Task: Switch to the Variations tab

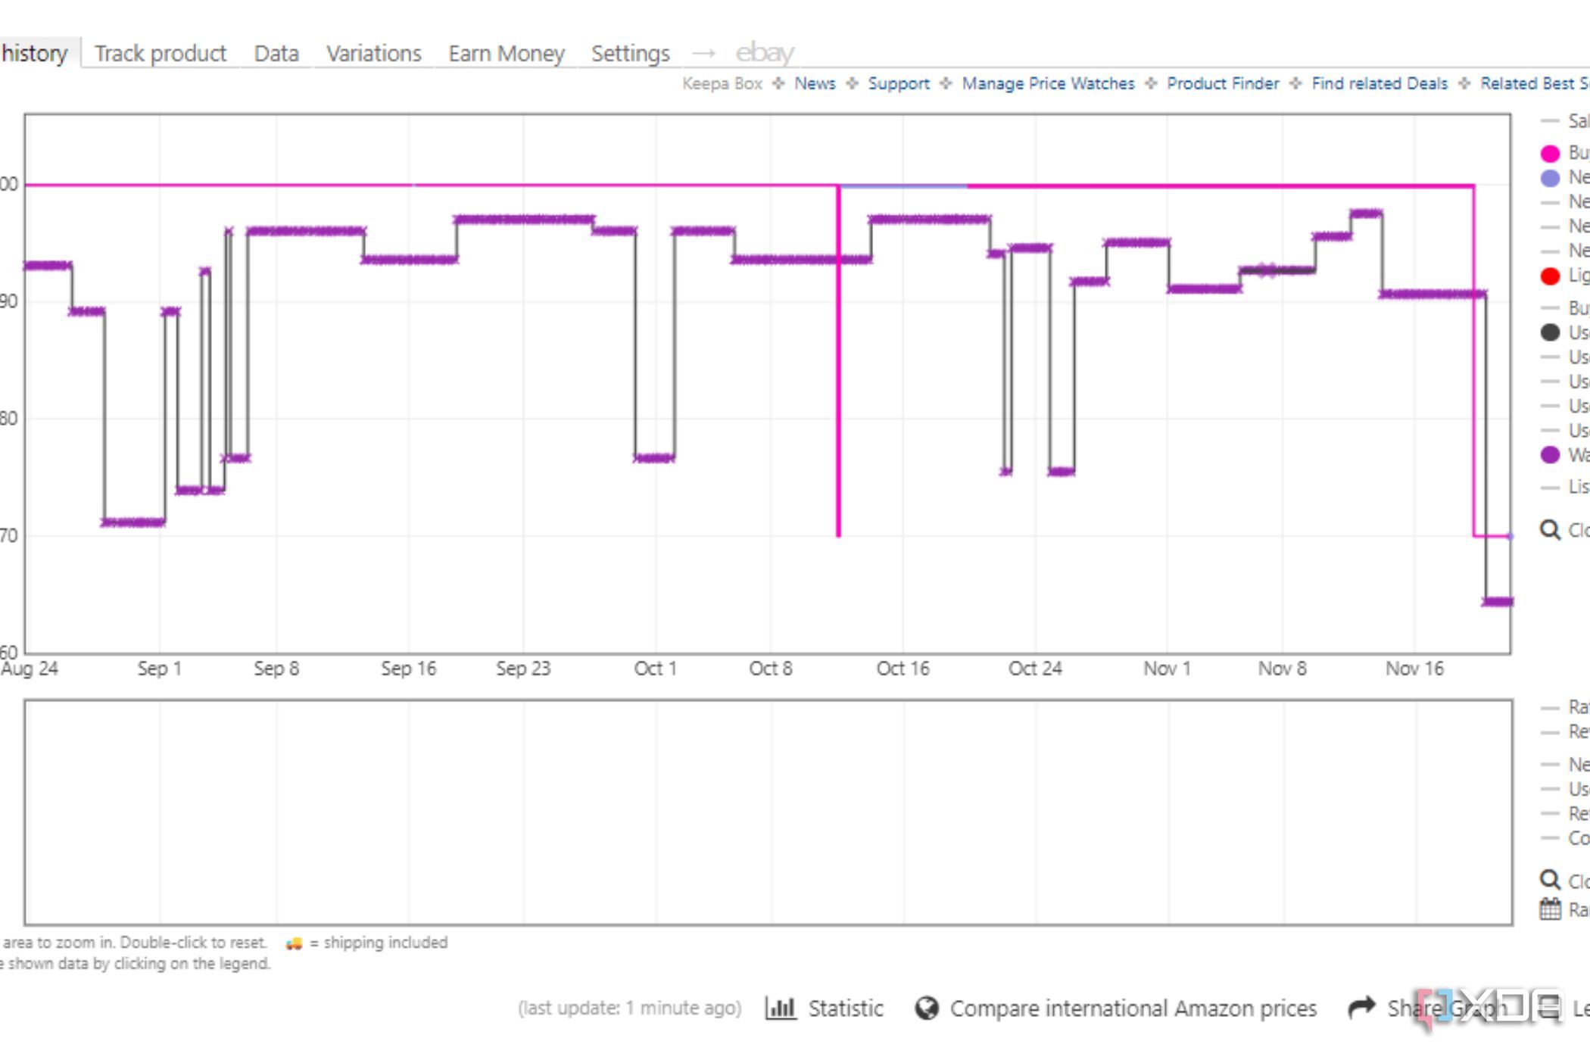Action: coord(373,53)
